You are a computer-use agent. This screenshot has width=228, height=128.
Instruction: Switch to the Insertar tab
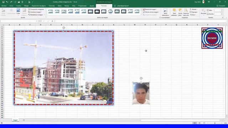tap(19, 6)
